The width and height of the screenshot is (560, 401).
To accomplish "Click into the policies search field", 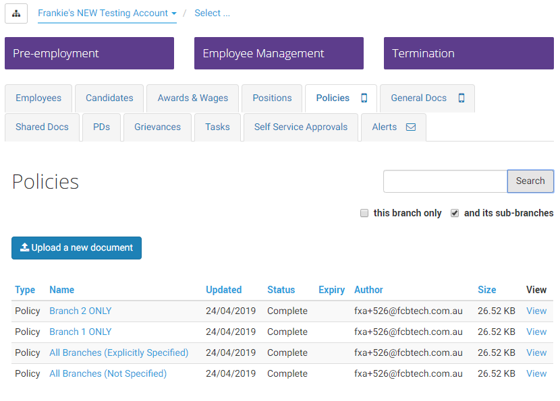I will coord(445,181).
